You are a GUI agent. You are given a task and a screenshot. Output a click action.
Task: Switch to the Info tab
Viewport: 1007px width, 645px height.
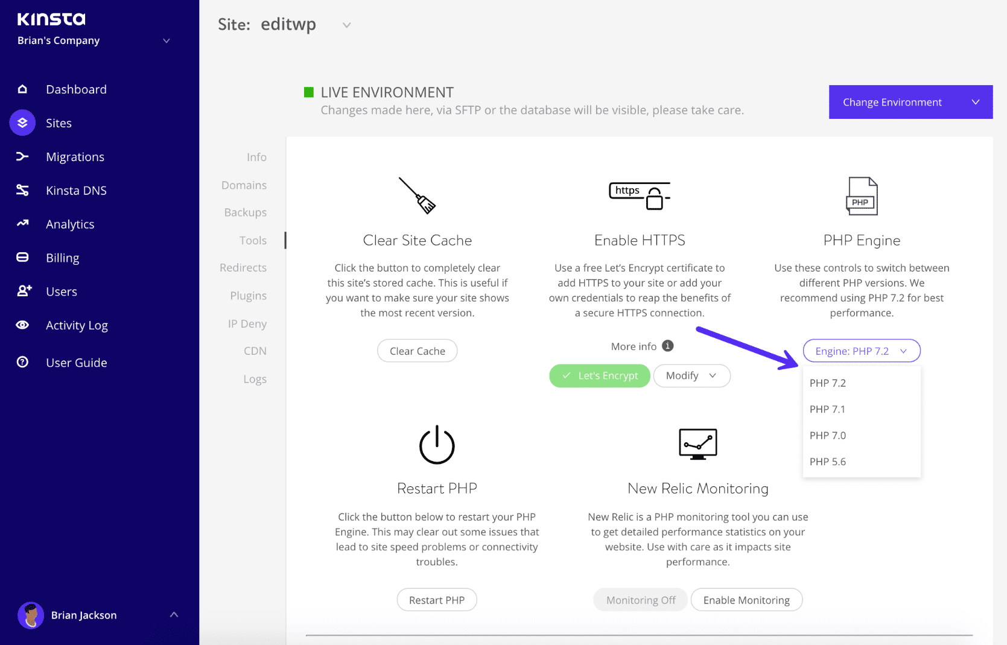[x=256, y=157]
